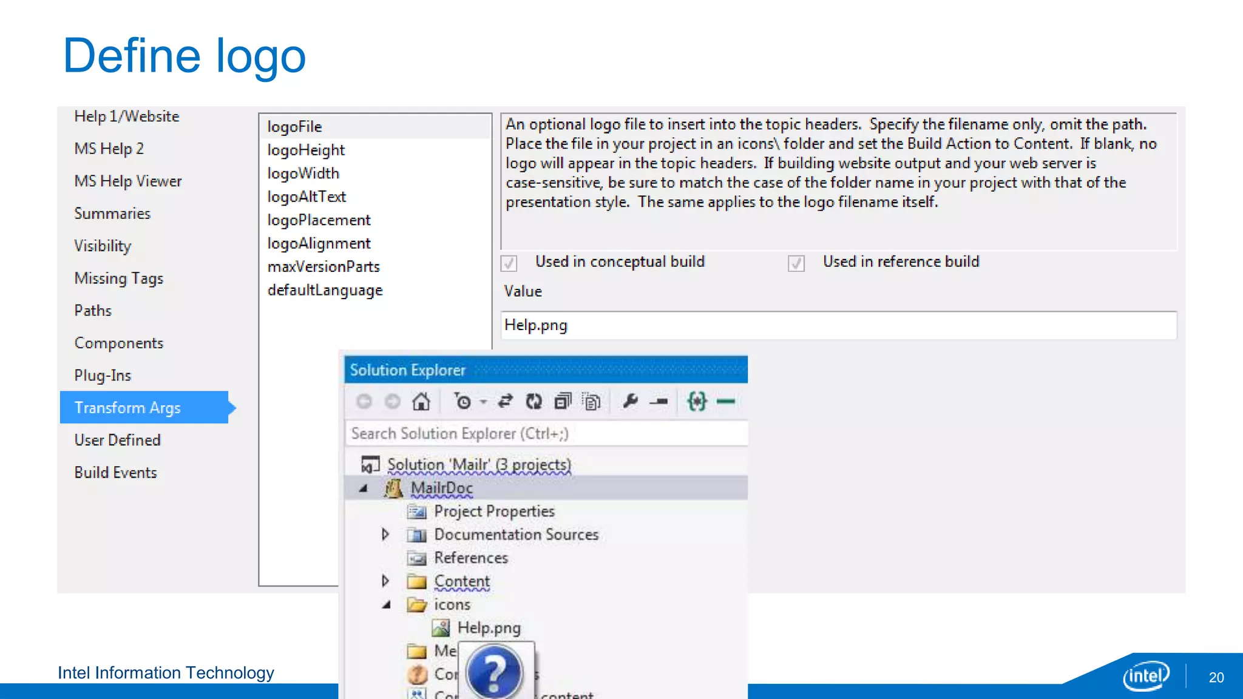Switch to the Build Events category

point(115,473)
